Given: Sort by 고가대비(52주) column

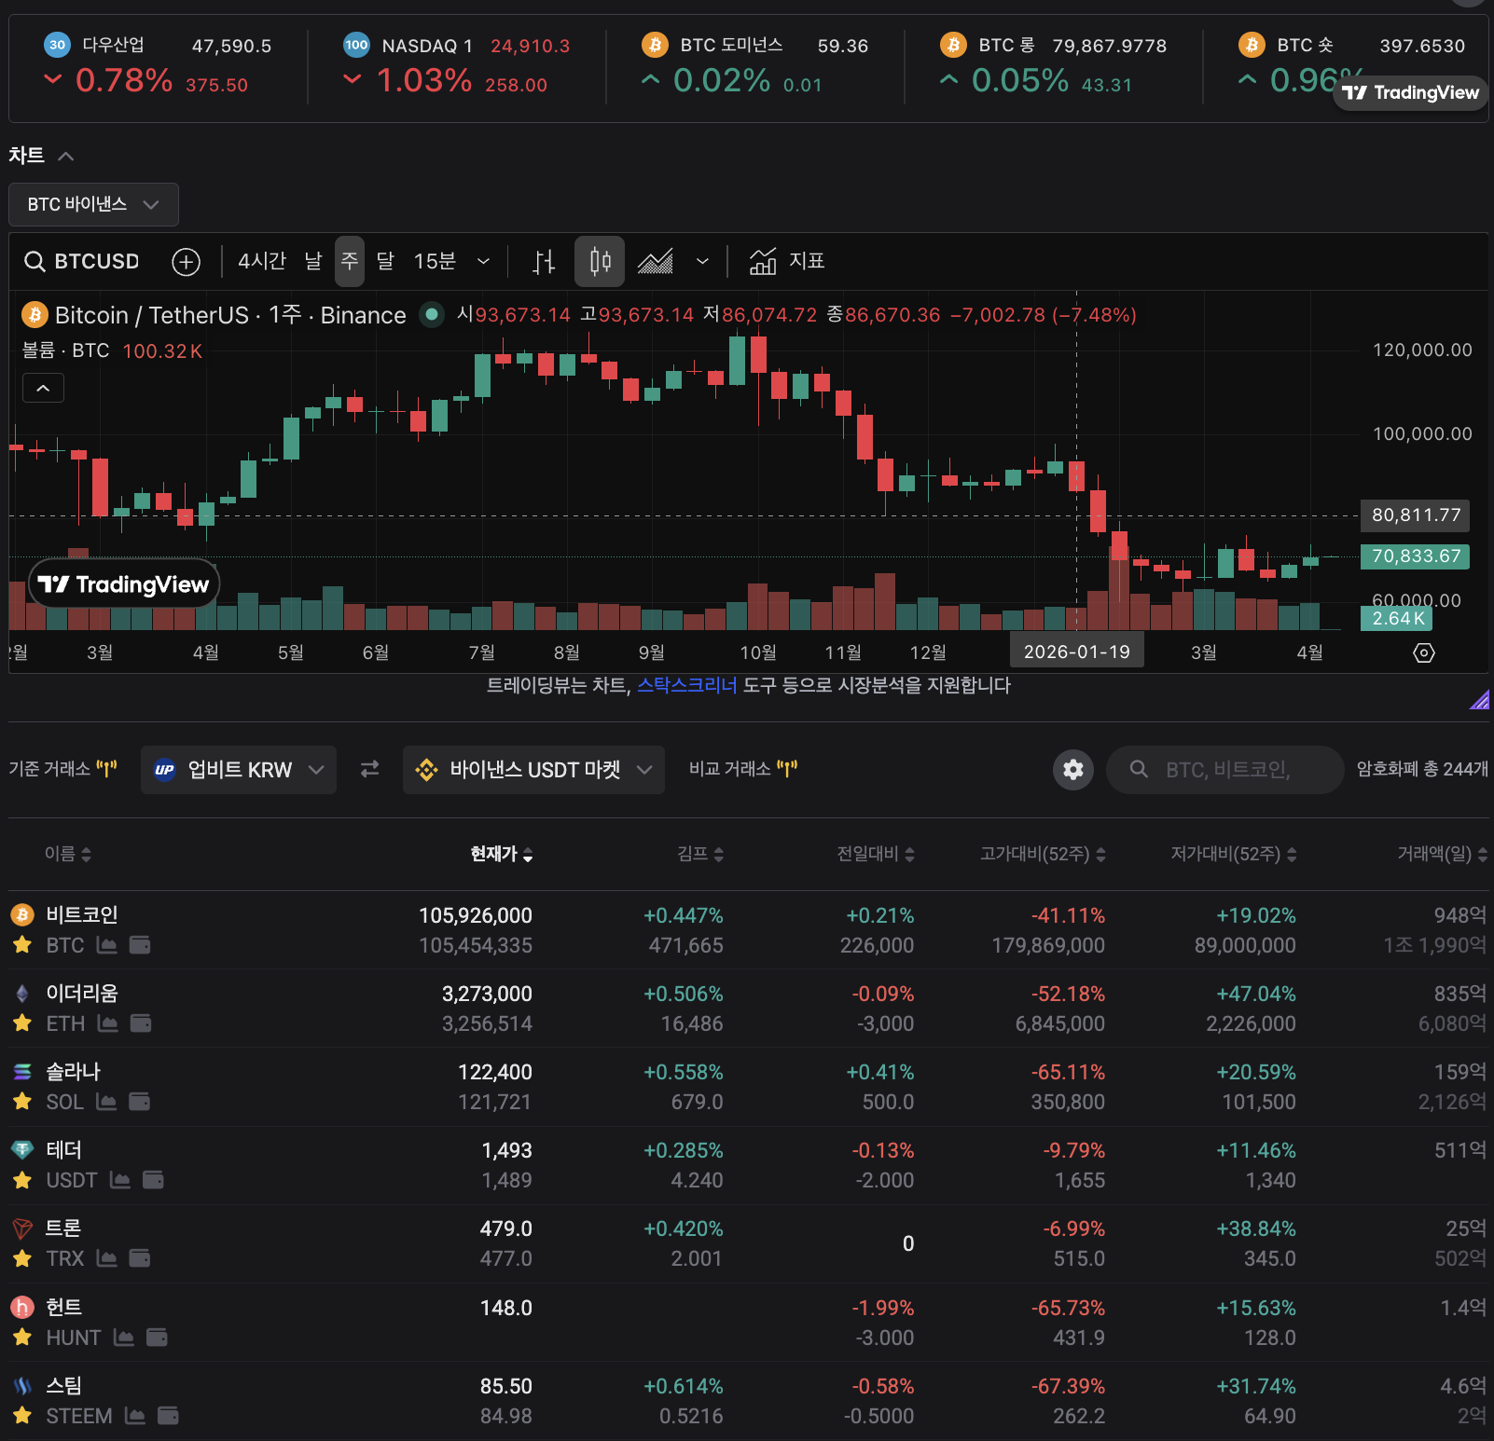Looking at the screenshot, I should (x=1043, y=854).
